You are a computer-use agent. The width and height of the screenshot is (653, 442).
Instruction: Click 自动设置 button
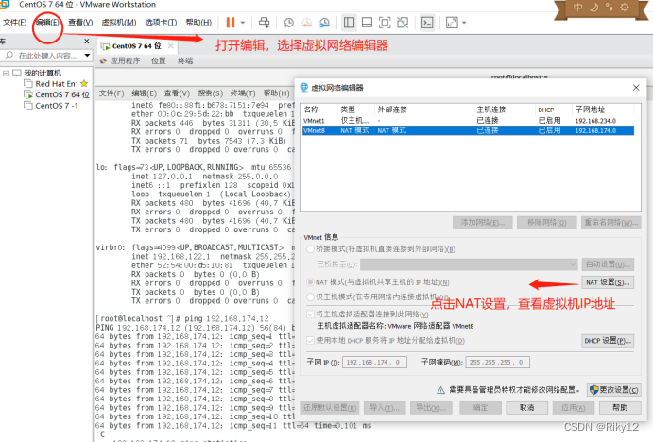[x=608, y=264]
